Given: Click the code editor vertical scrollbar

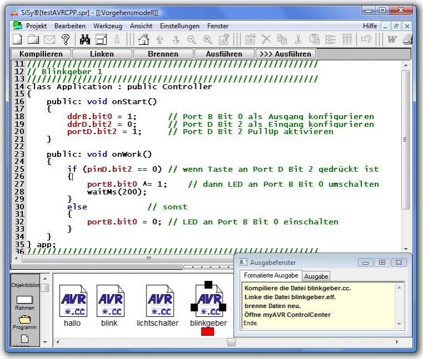Looking at the screenshot, I should pos(406,139).
